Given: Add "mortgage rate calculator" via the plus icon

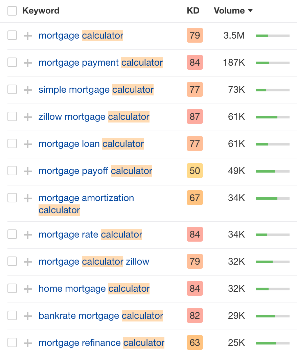Looking at the screenshot, I should tap(27, 234).
